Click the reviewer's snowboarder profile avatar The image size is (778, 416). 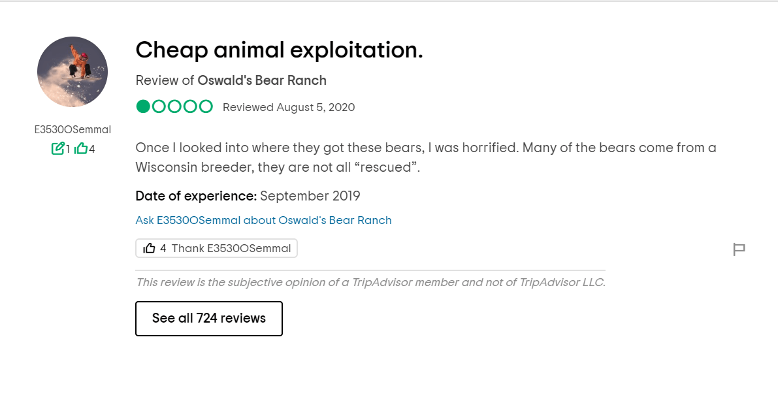click(73, 72)
